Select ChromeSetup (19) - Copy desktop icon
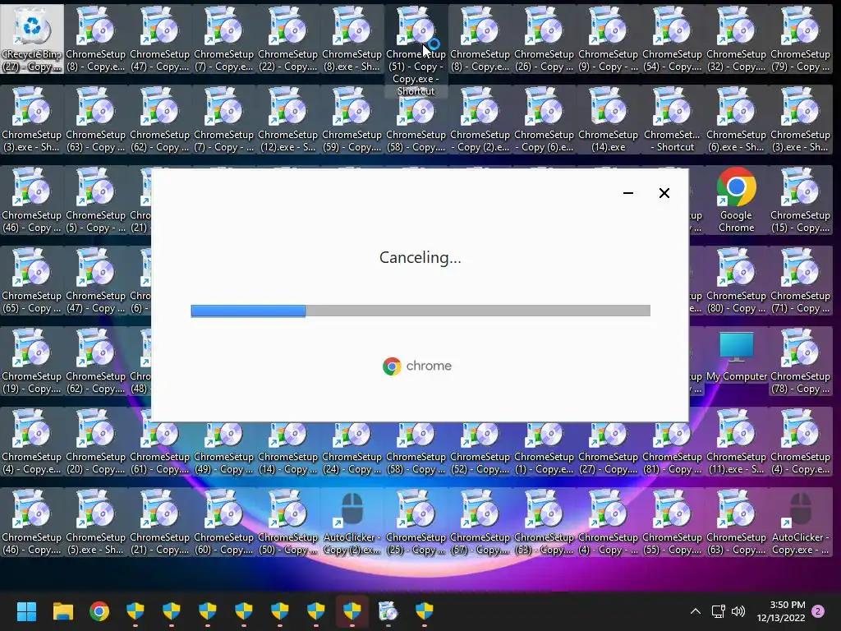841x631 pixels. coord(31,361)
